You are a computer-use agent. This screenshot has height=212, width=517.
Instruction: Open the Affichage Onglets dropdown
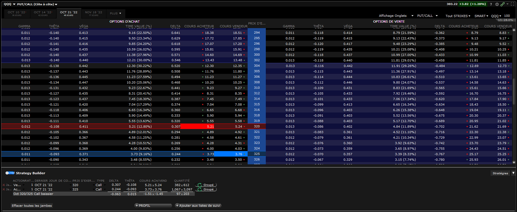[x=396, y=16]
